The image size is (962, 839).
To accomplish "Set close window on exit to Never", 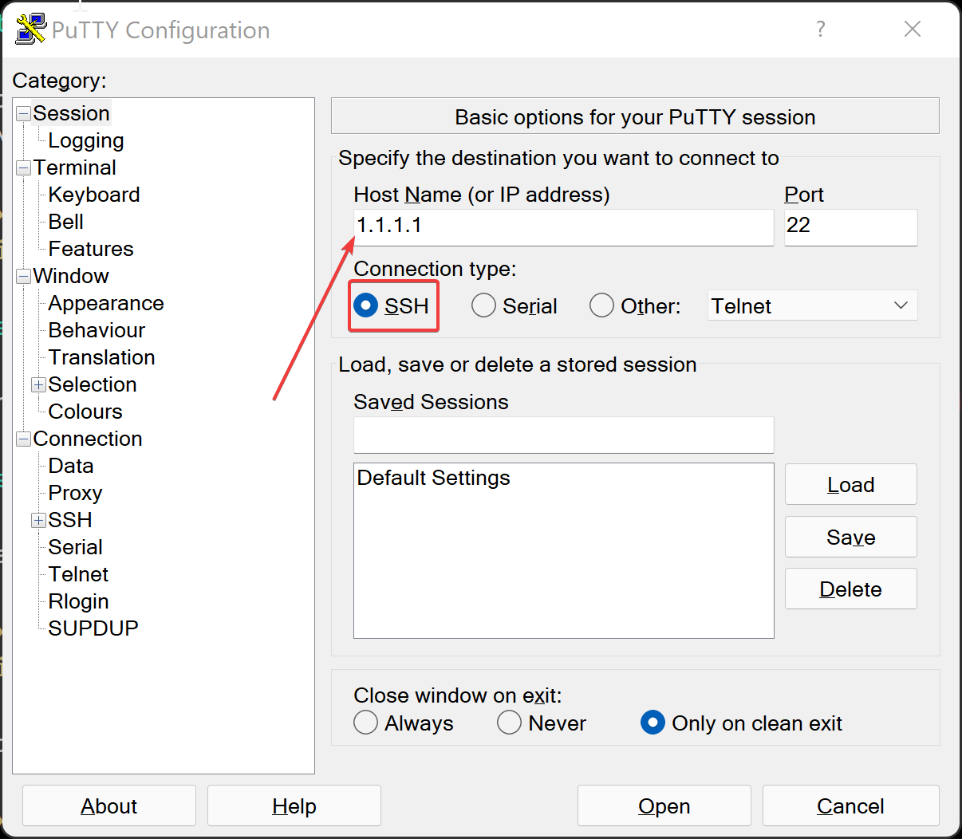I will (x=510, y=723).
